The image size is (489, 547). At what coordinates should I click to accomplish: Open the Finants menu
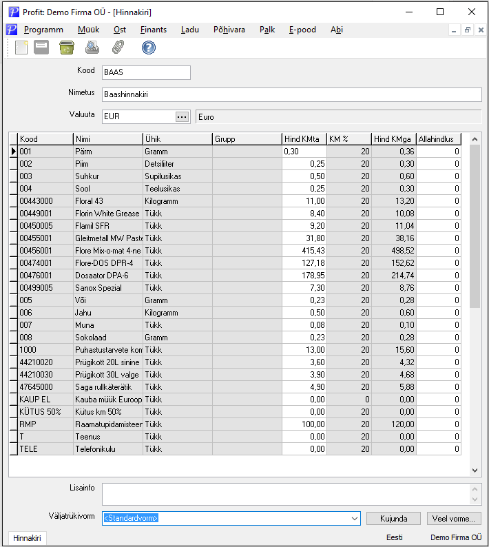click(154, 30)
